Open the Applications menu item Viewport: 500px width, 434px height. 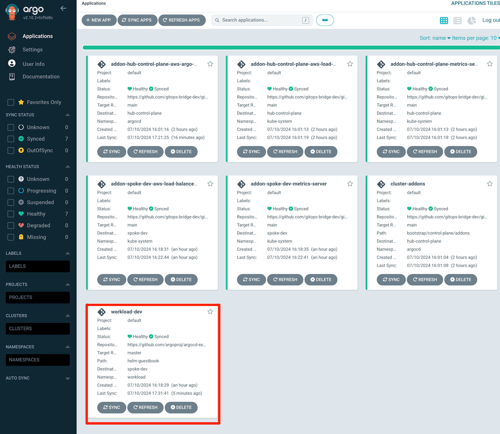pyautogui.click(x=38, y=36)
